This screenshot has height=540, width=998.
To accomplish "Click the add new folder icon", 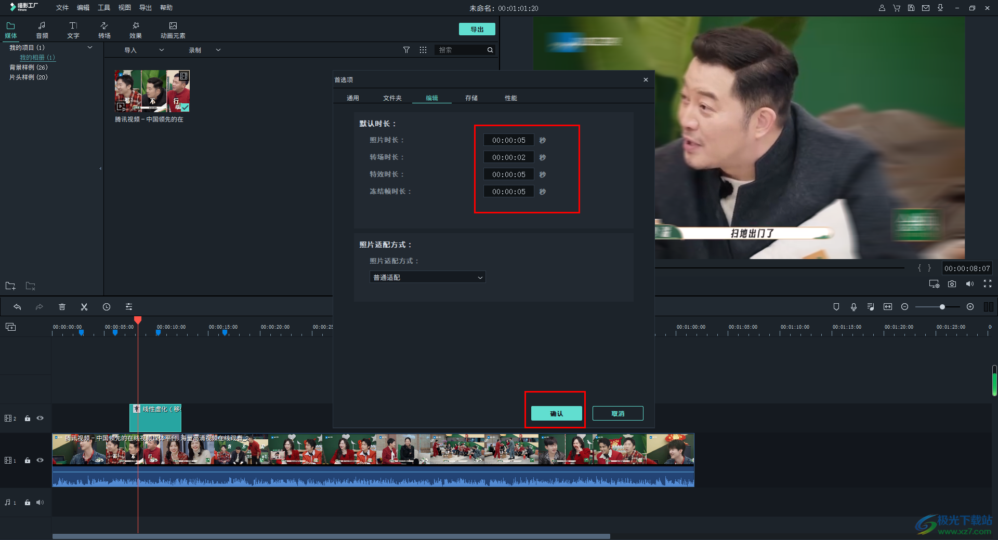I will coord(10,286).
